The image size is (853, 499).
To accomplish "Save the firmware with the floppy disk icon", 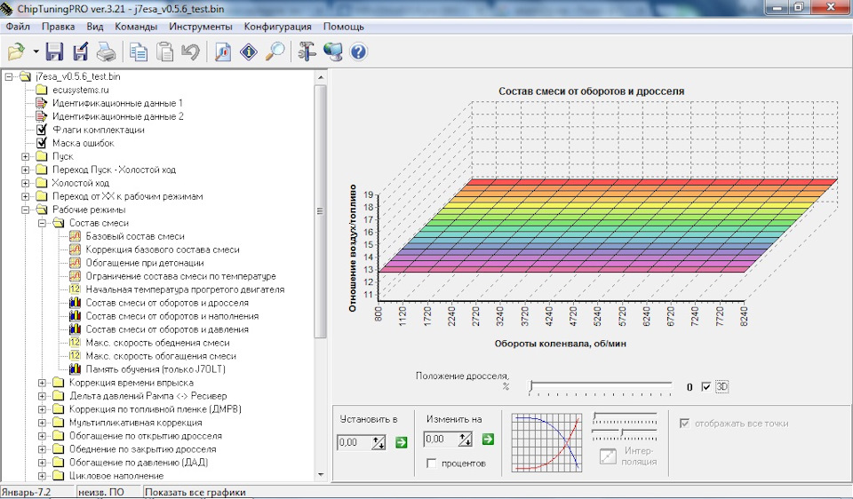I will tap(54, 51).
